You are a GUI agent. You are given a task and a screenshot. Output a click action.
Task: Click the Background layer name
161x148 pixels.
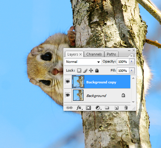[96, 96]
